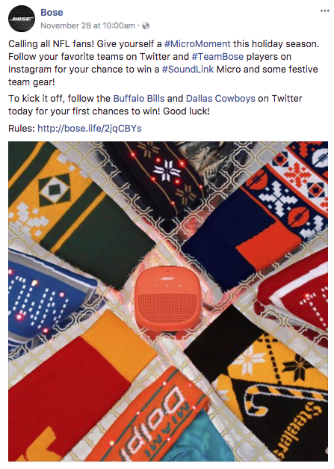Click the orange Bose speaker in photo
334x469 pixels.
(x=167, y=299)
